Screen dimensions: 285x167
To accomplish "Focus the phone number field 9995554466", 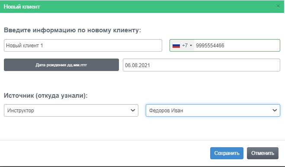I will (x=237, y=46).
